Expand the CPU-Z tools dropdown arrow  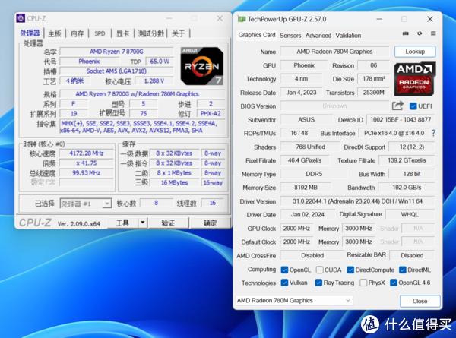pyautogui.click(x=143, y=223)
